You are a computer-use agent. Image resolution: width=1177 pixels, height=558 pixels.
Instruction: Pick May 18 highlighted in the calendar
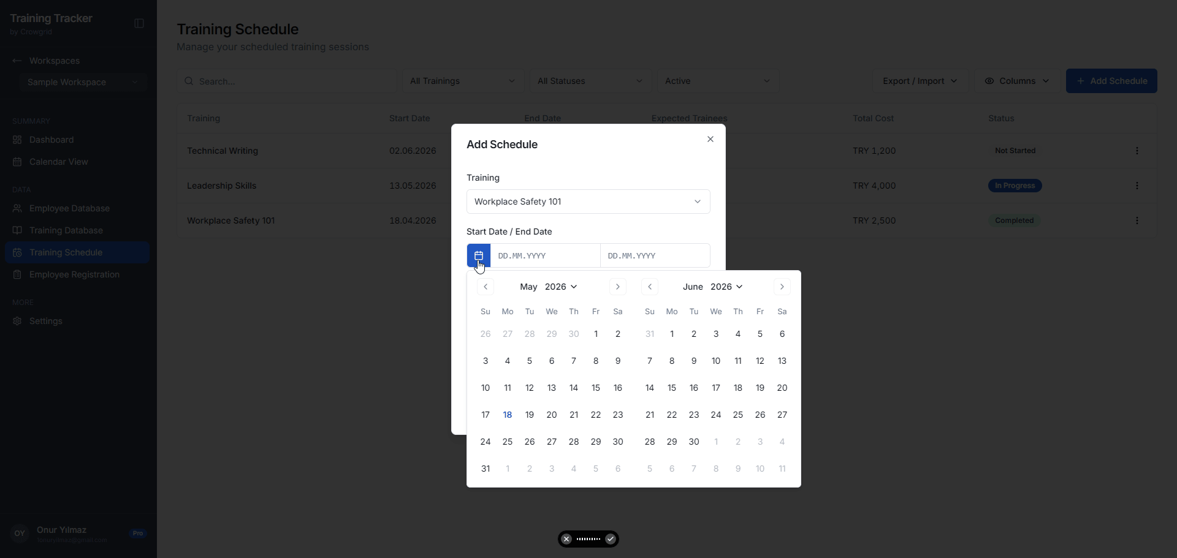tap(508, 415)
